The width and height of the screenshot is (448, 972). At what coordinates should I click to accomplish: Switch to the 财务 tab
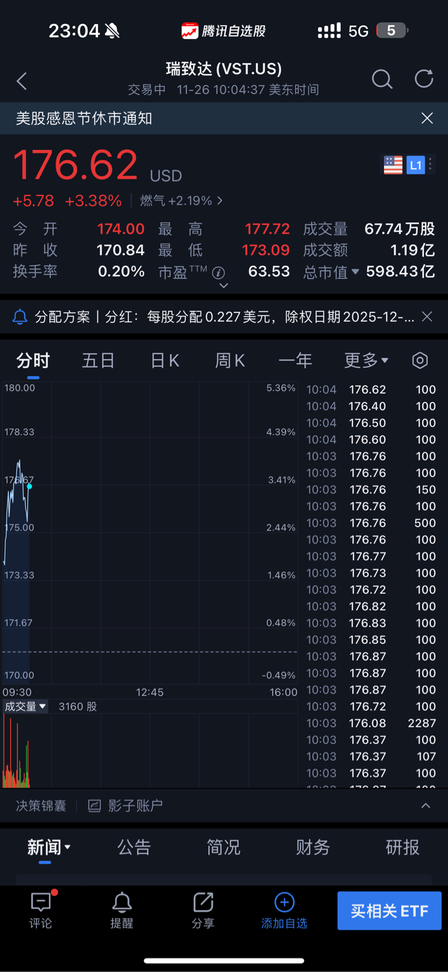click(313, 847)
